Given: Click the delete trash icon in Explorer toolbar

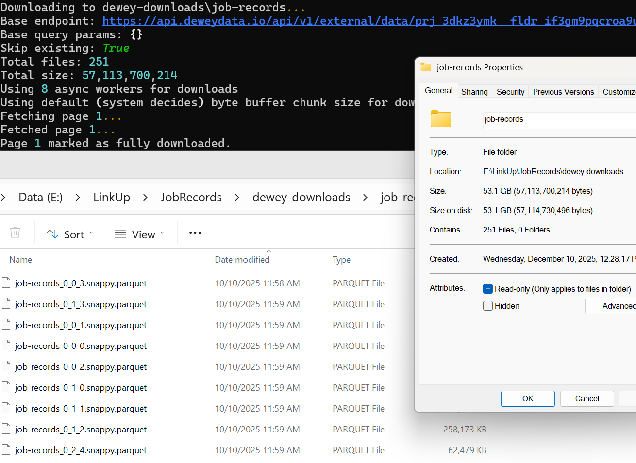Looking at the screenshot, I should click(15, 233).
